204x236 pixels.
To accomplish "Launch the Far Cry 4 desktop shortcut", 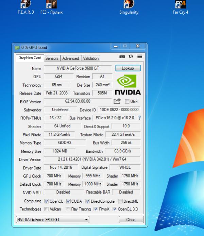I will [x=181, y=7].
